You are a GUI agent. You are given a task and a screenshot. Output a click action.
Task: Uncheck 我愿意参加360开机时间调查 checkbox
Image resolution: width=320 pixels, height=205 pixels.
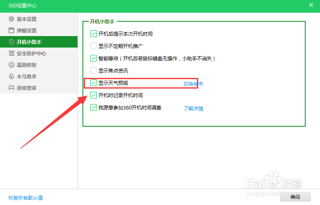point(94,107)
